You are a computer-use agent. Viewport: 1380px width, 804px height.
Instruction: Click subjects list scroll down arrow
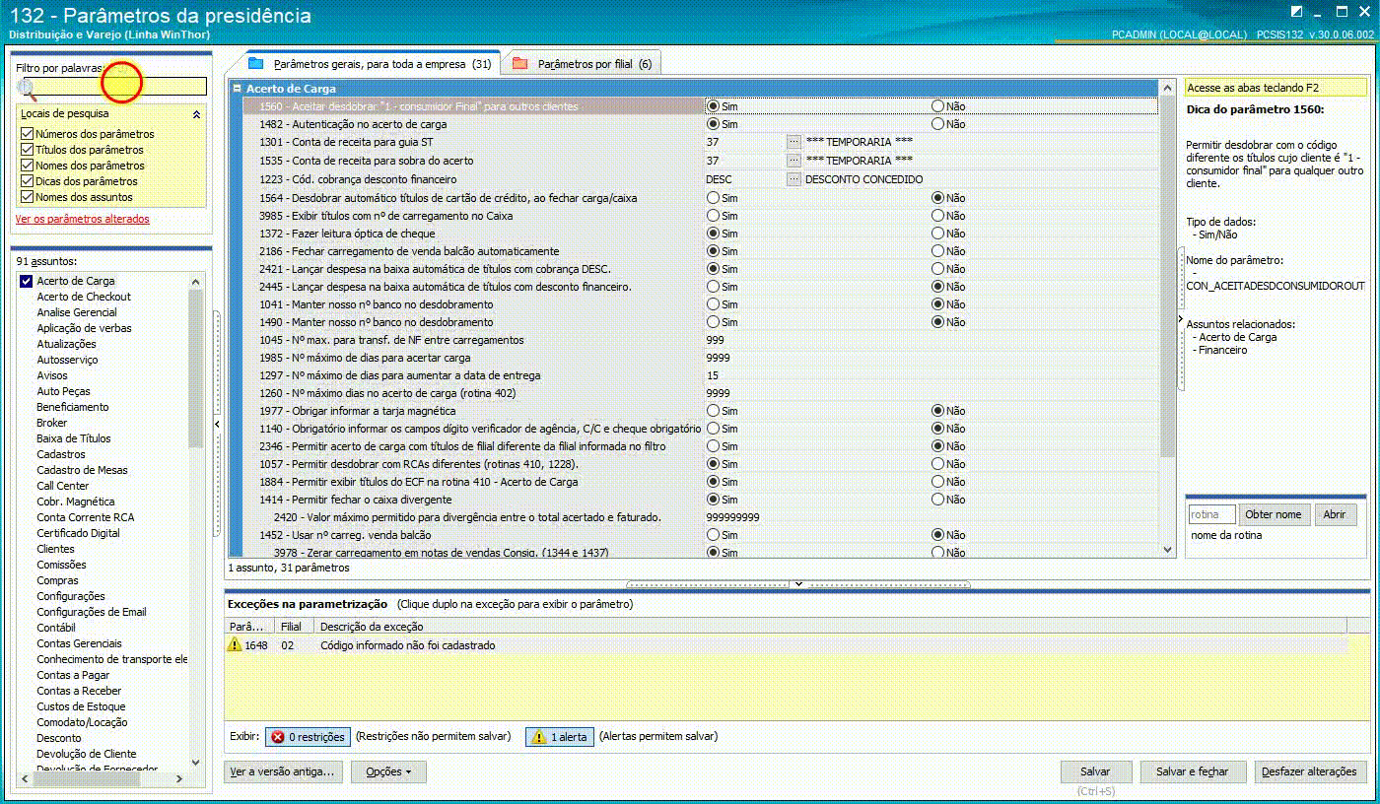point(195,763)
